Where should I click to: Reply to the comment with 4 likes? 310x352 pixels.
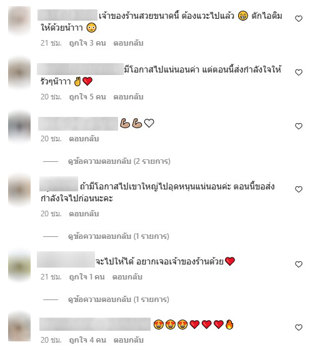128,340
